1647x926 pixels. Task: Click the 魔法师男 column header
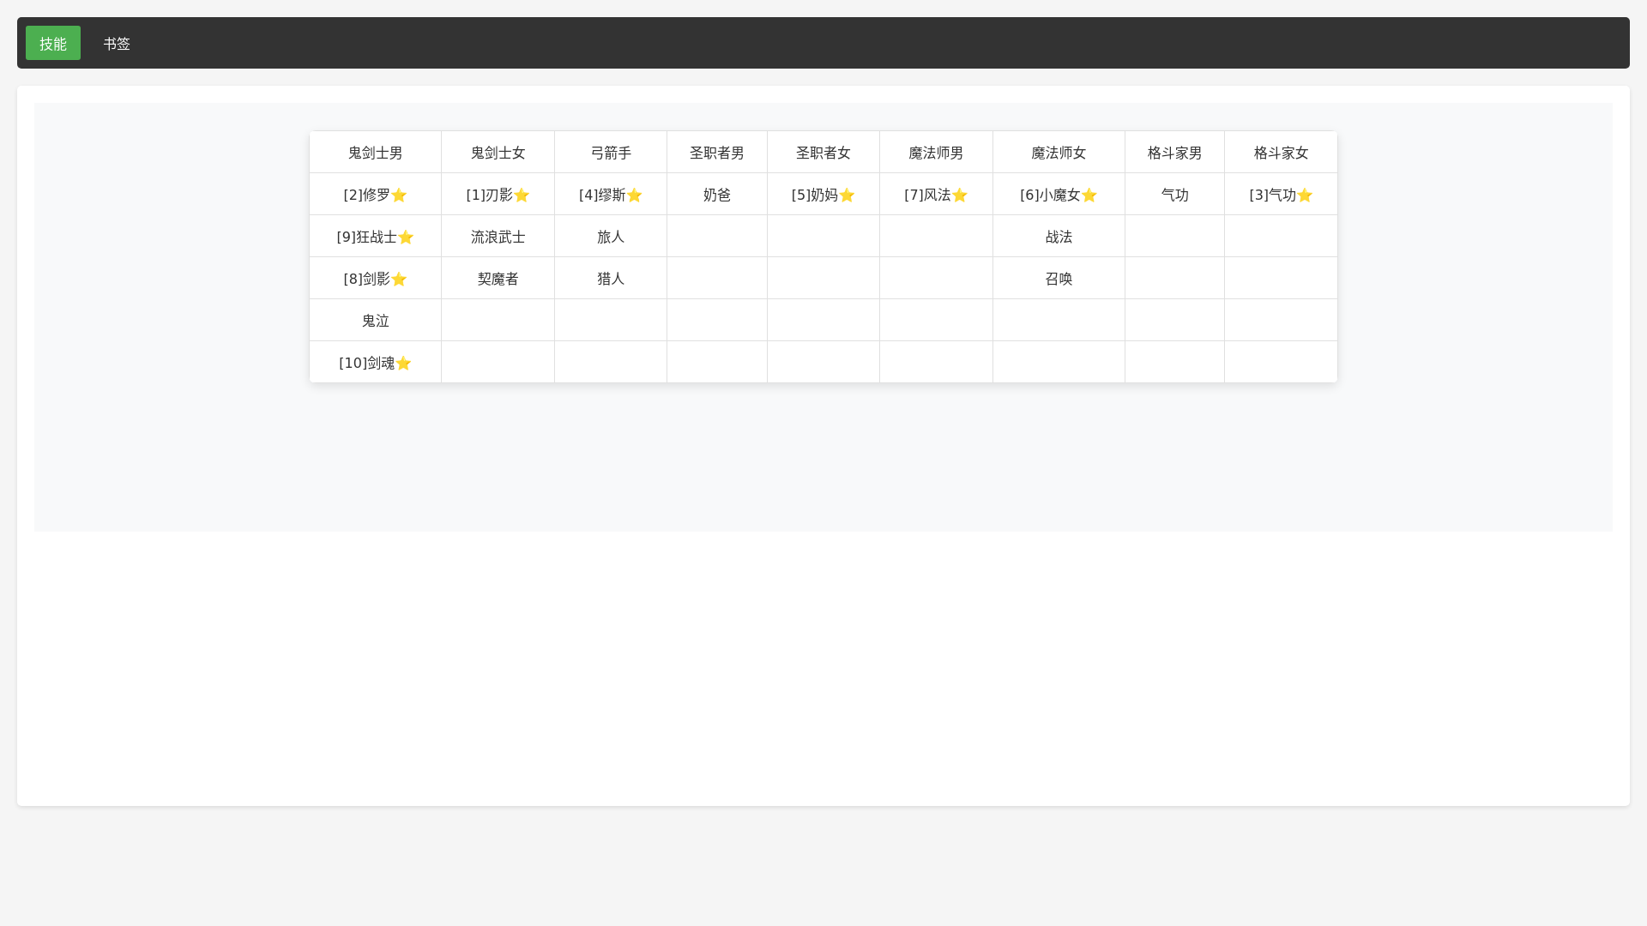936,153
